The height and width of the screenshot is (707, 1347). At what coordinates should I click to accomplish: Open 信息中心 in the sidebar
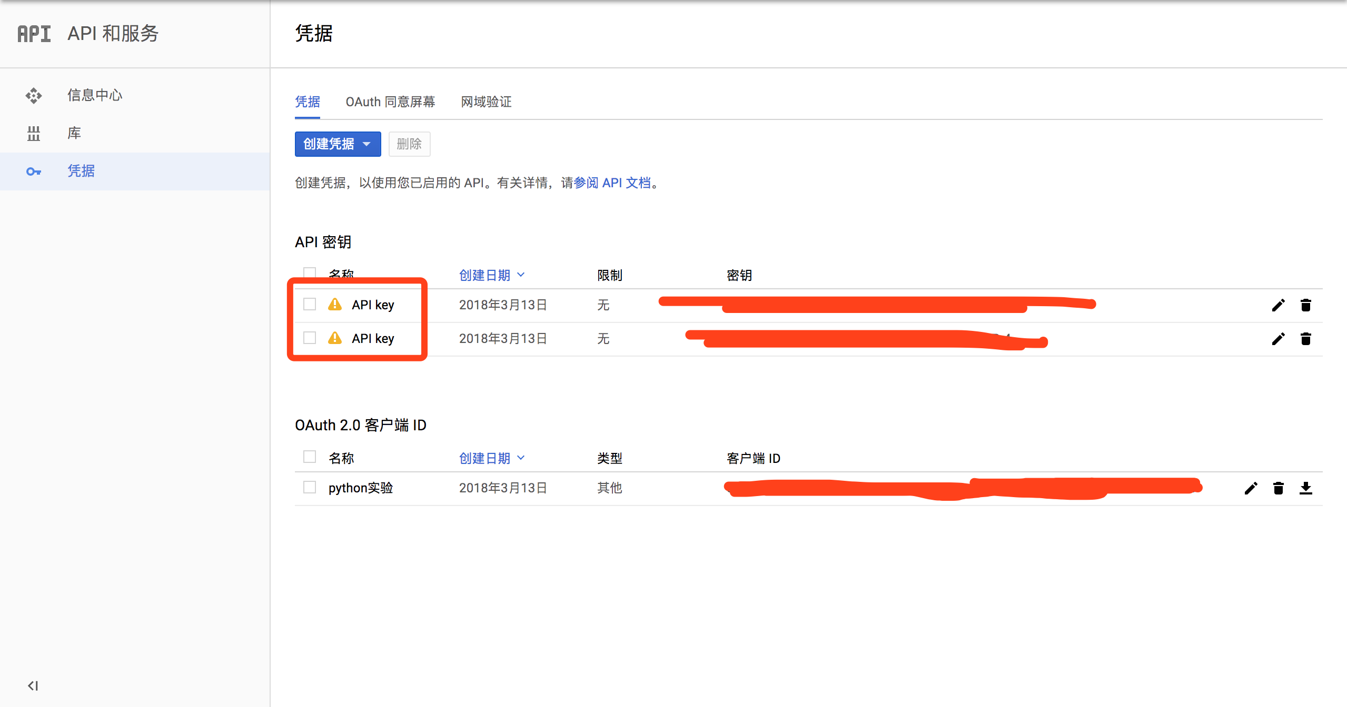pos(95,95)
